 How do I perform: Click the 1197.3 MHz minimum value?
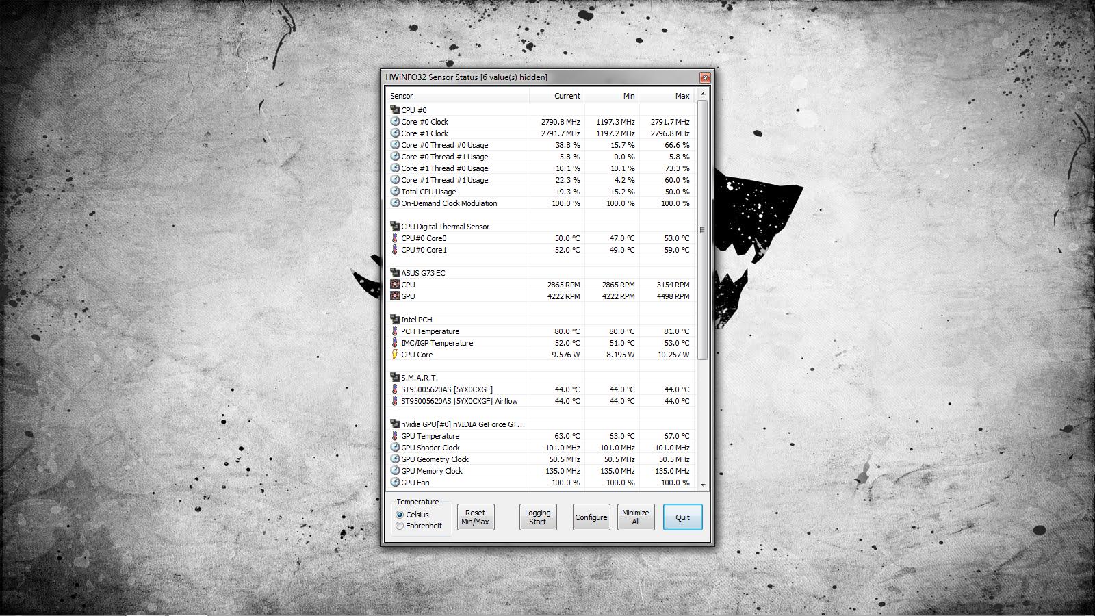coord(615,122)
